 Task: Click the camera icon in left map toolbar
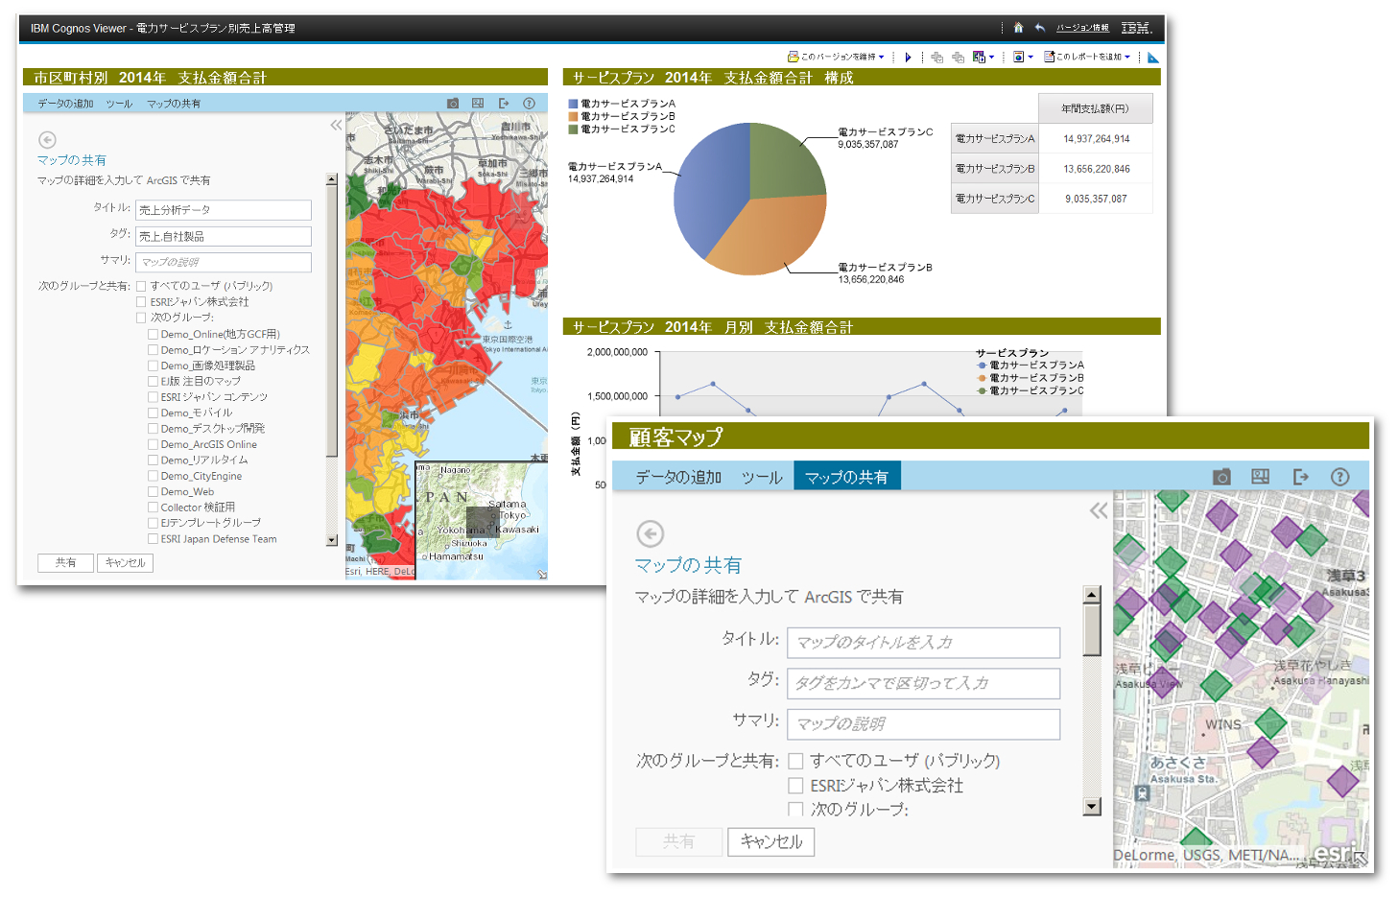[453, 103]
